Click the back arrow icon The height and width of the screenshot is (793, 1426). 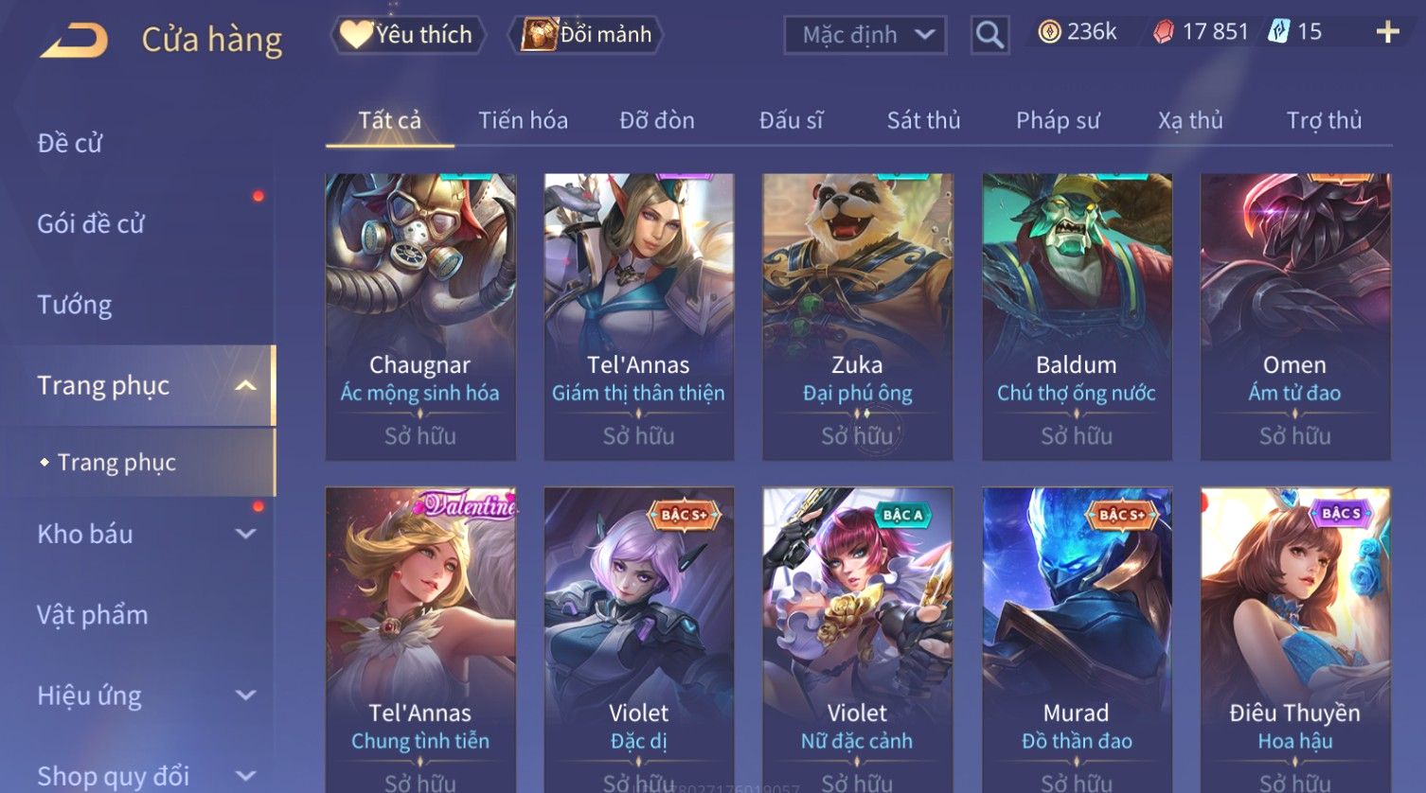(74, 40)
